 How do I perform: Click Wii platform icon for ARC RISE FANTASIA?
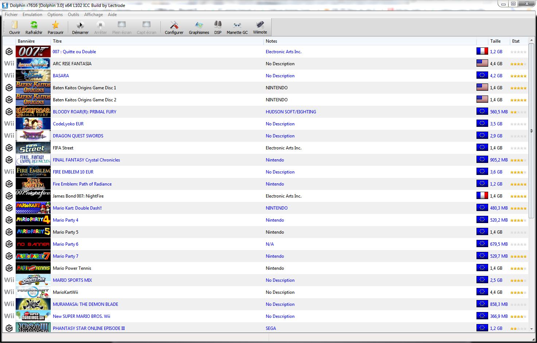coord(9,64)
